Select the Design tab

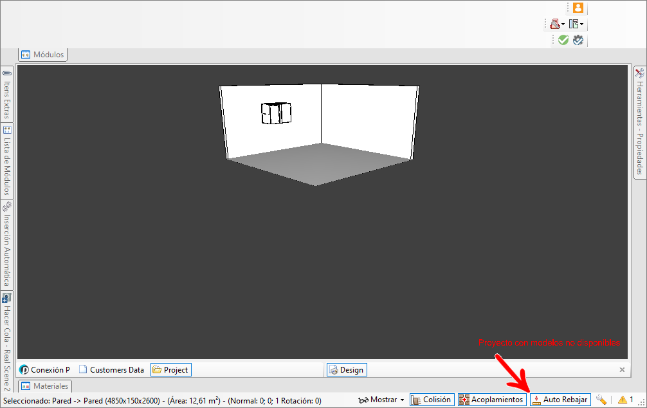[x=347, y=369]
